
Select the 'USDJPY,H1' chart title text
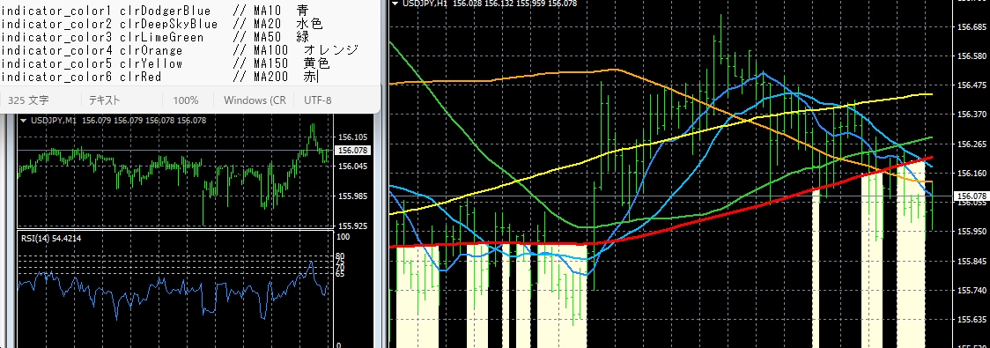click(x=425, y=4)
